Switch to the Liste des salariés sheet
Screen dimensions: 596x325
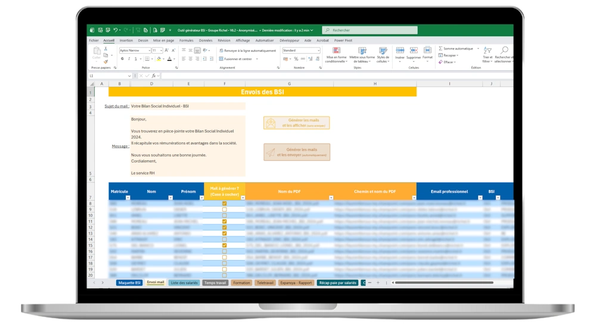[x=184, y=283]
